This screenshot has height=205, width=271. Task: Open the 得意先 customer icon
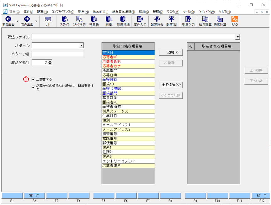coord(94,21)
